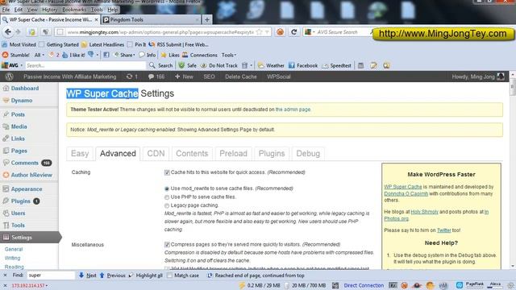Open General under Settings submenu
Screen dimensions: 516x290
[x=14, y=249]
